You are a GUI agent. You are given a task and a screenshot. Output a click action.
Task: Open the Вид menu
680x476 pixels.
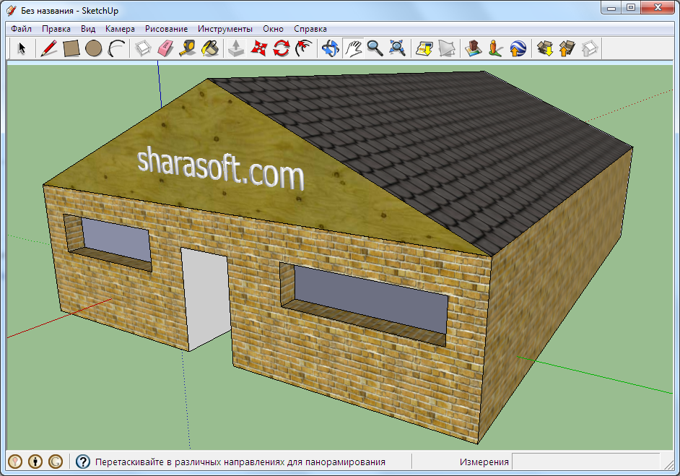pyautogui.click(x=88, y=29)
